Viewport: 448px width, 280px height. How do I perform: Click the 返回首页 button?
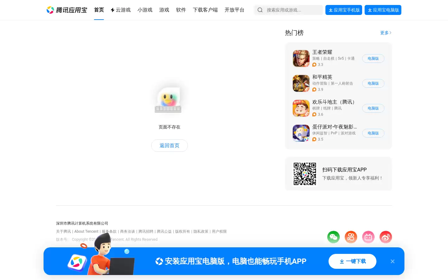point(170,146)
